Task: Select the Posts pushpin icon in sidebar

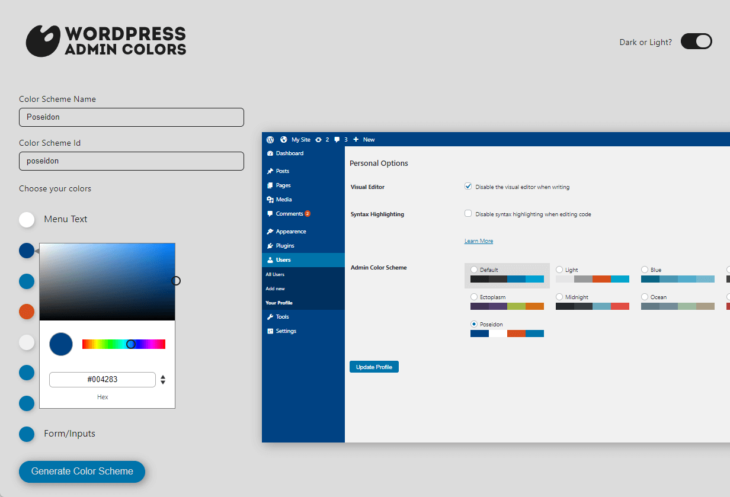Action: tap(271, 171)
